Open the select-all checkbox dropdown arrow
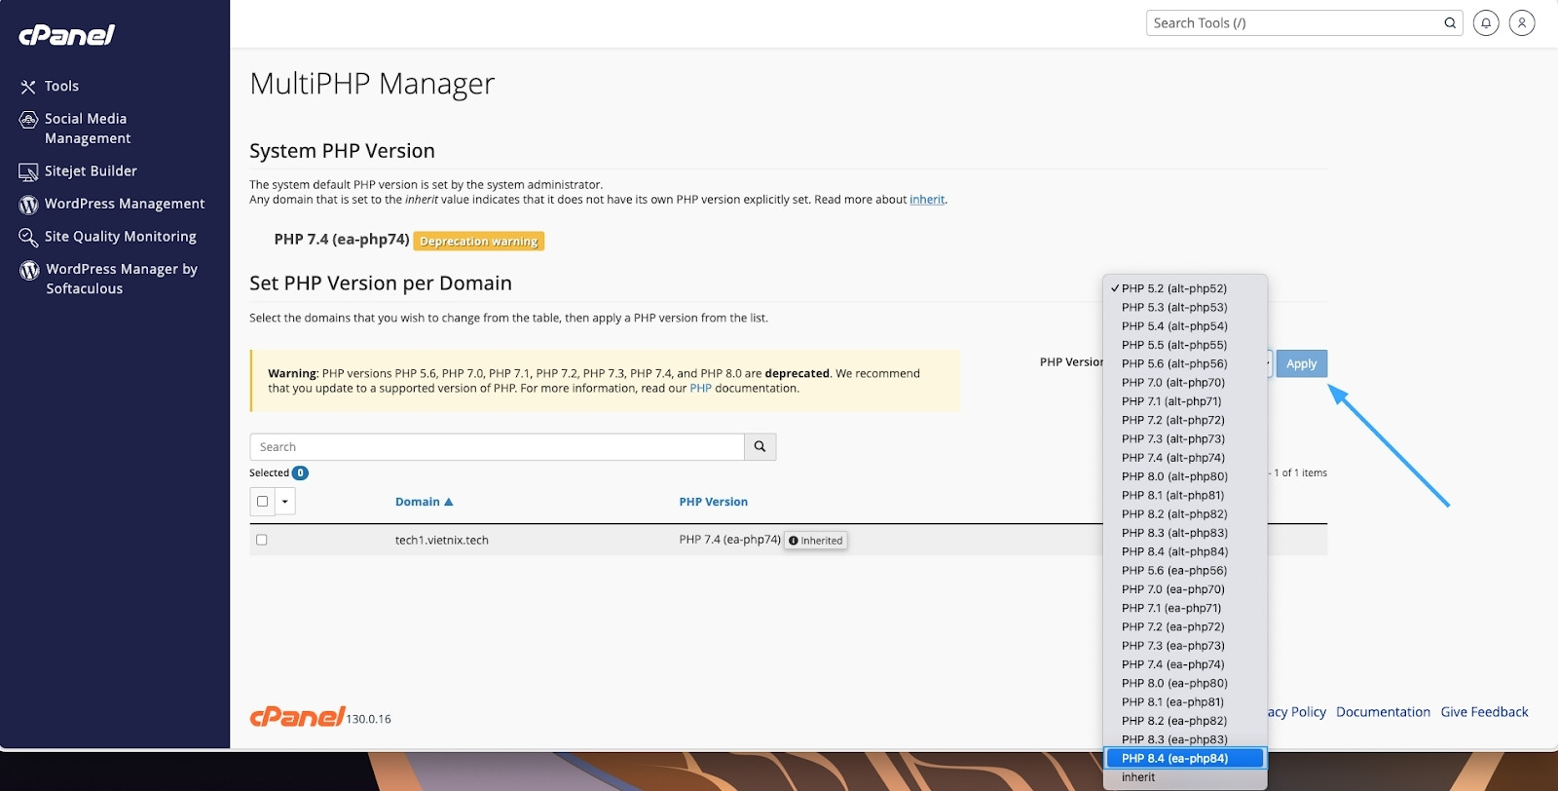This screenshot has width=1558, height=791. tap(284, 502)
